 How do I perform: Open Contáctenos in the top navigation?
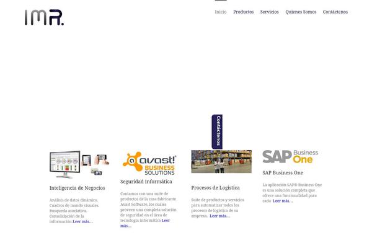[335, 12]
